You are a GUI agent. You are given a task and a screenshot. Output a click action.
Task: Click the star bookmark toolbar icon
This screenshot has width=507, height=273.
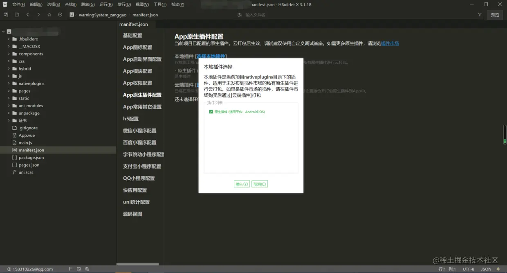click(x=49, y=14)
